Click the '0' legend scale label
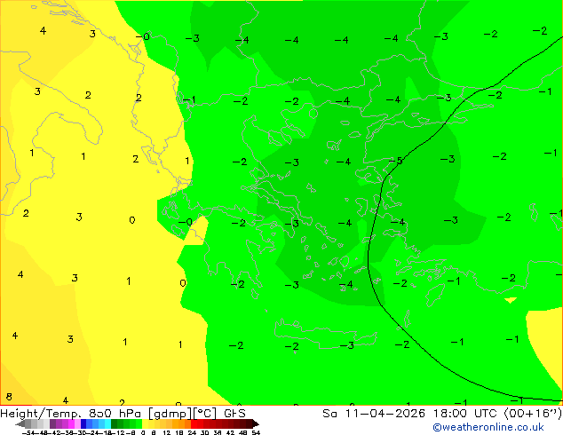563x435 pixels. (x=143, y=432)
